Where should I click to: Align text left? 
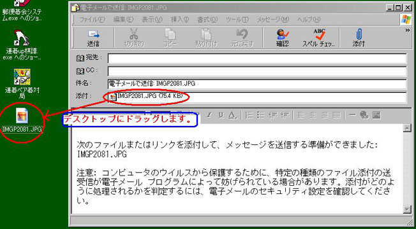pos(301,115)
